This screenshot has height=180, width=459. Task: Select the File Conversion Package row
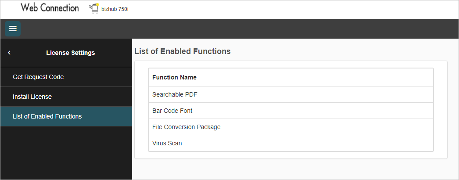tap(290, 127)
